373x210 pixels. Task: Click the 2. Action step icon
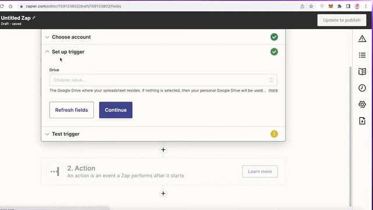[55, 171]
